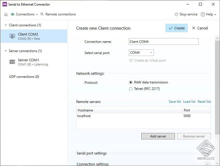Image resolution: width=220 pixels, height=166 pixels.
Task: Select Telnet (RFC 2217) protocol
Action: pos(131,89)
